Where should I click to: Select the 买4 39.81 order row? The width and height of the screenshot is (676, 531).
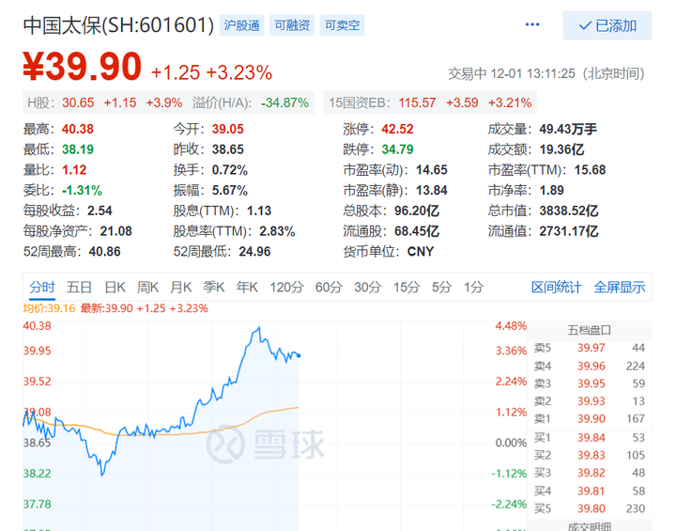590,491
